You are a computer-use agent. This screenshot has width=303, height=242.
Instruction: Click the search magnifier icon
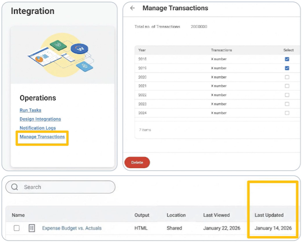pos(15,187)
